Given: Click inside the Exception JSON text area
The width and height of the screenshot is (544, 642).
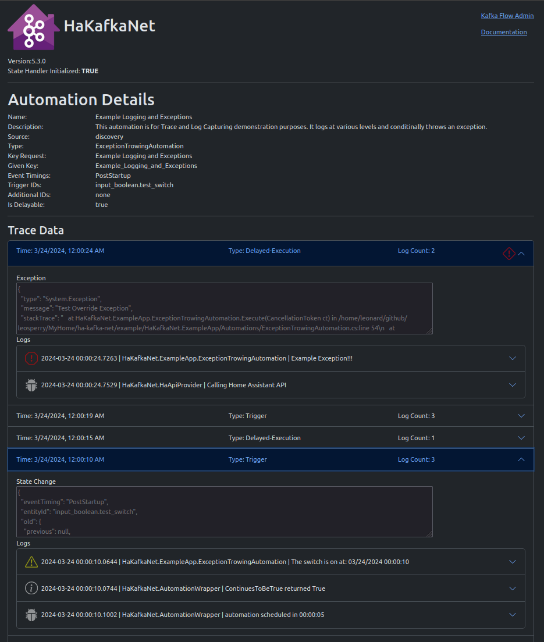Looking at the screenshot, I should 225,308.
